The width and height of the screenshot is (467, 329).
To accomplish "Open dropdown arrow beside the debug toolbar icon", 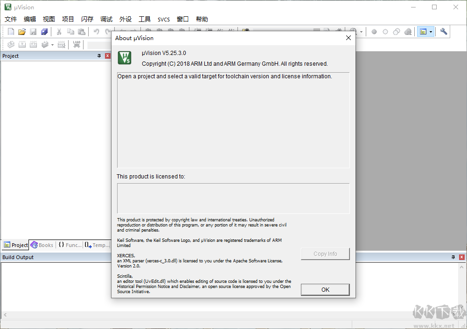I will point(361,32).
